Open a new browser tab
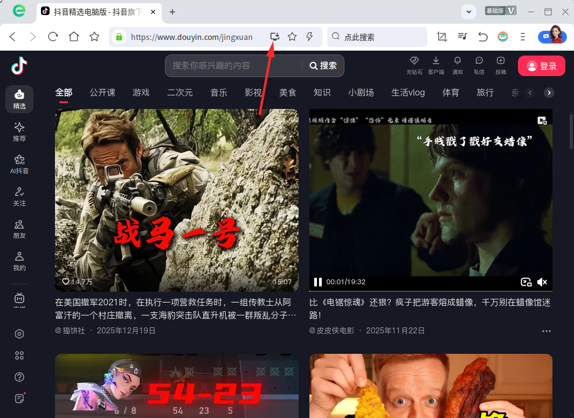574x418 pixels. 172,12
